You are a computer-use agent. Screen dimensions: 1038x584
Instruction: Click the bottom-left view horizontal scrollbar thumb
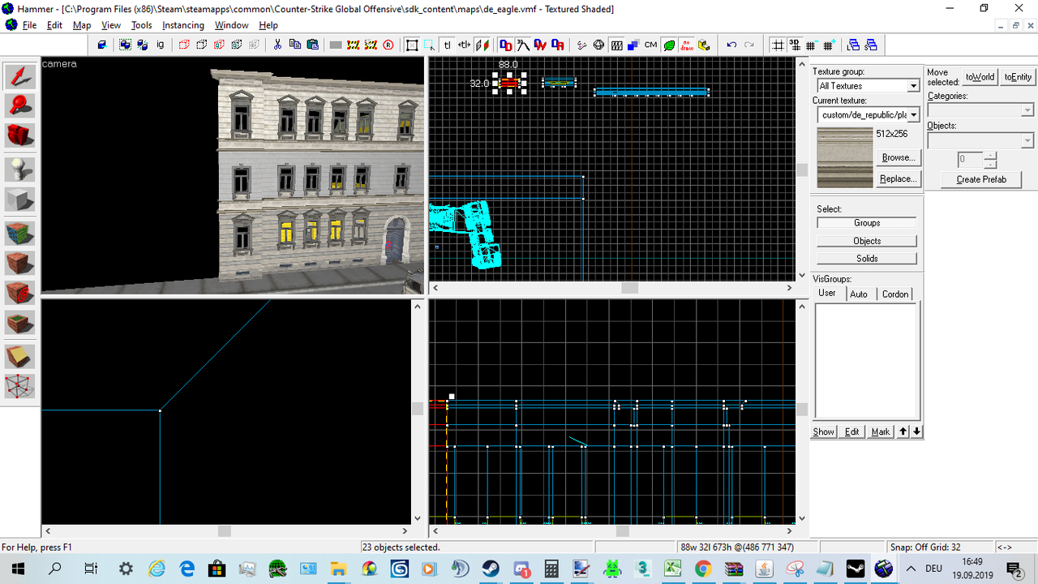[225, 530]
